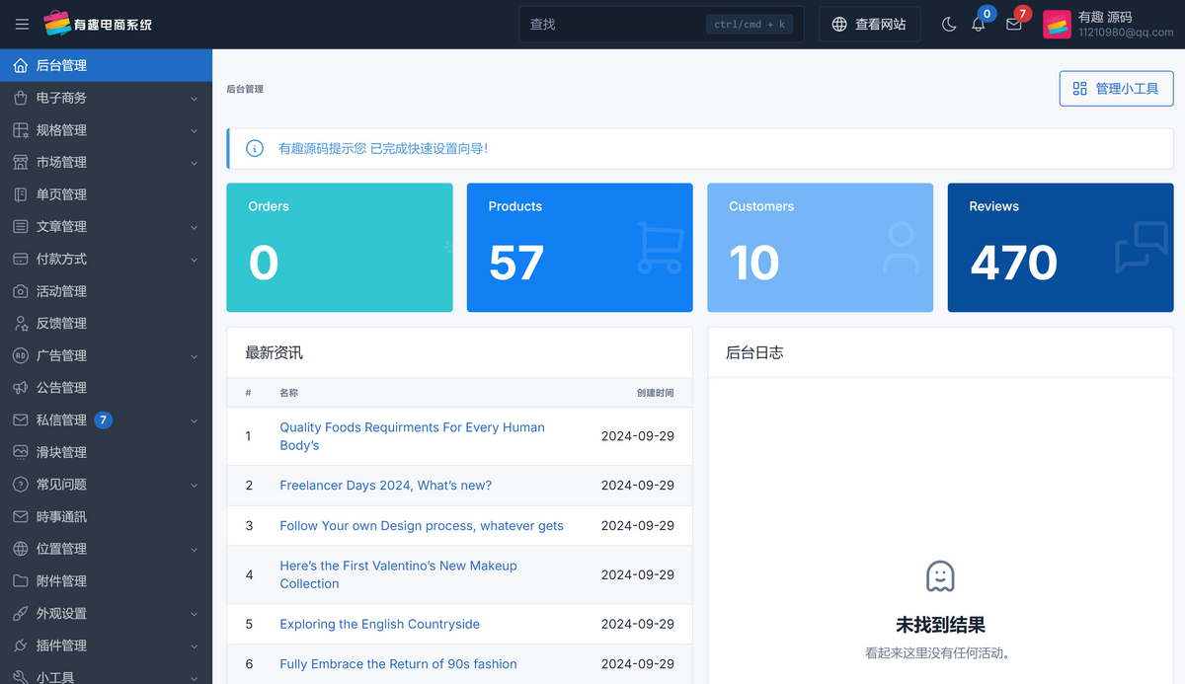The image size is (1185, 684).
Task: Click the info icon in the alert banner
Action: (x=255, y=148)
